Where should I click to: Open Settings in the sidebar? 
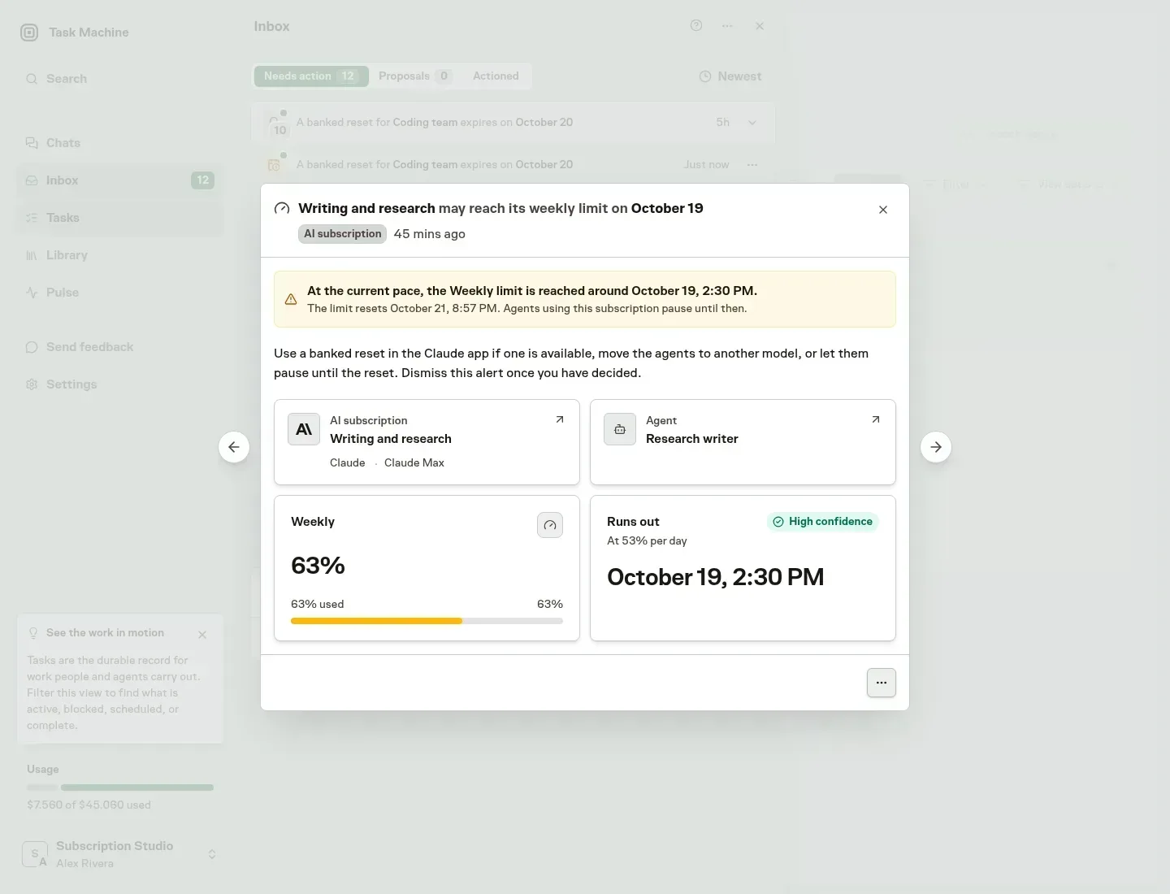coord(119,384)
